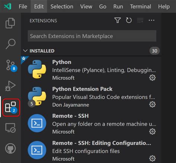Click the INSTALLED section header label

tap(42, 51)
